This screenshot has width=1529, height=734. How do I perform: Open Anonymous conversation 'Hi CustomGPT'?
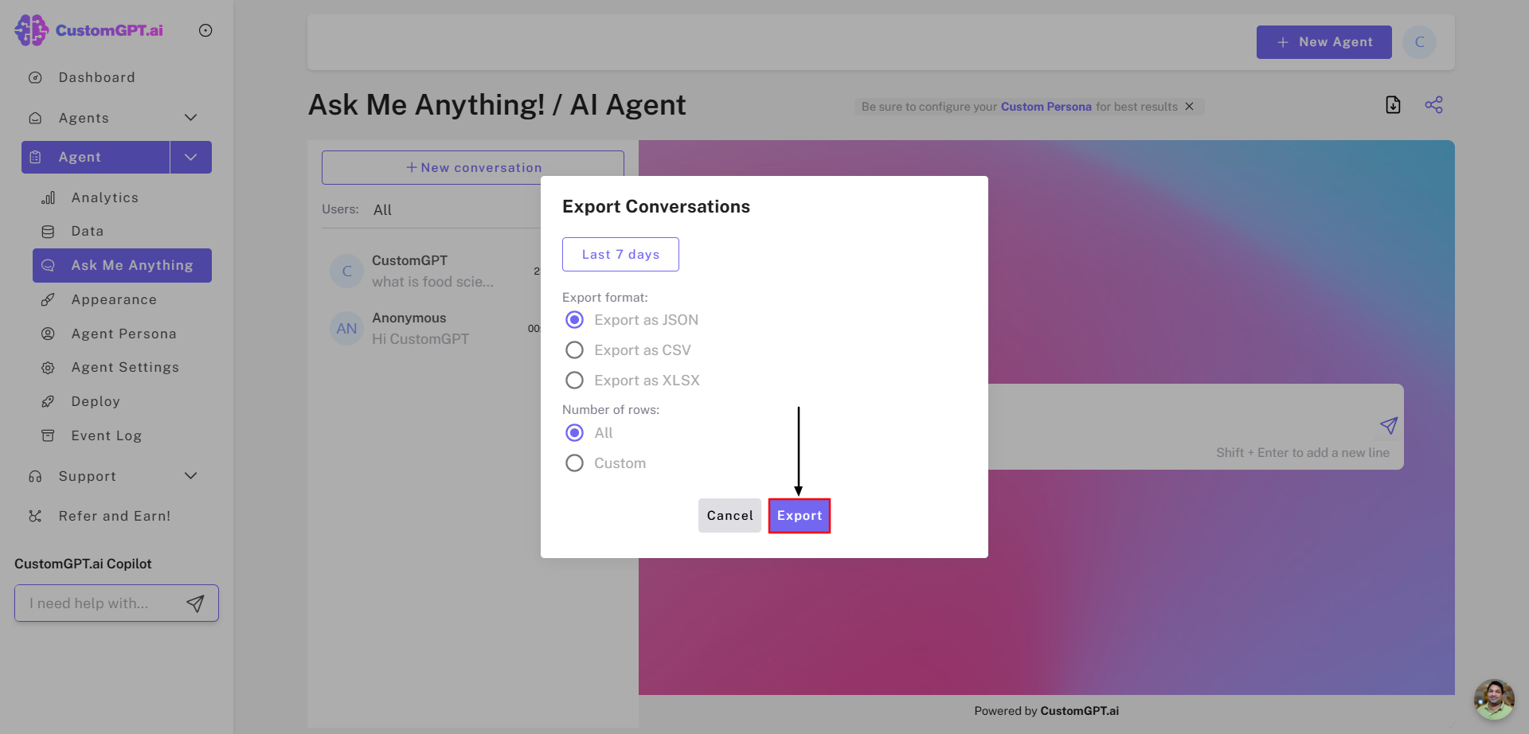point(434,329)
